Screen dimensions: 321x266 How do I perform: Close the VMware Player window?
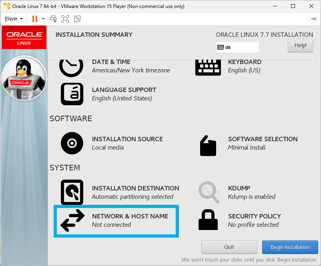311,6
